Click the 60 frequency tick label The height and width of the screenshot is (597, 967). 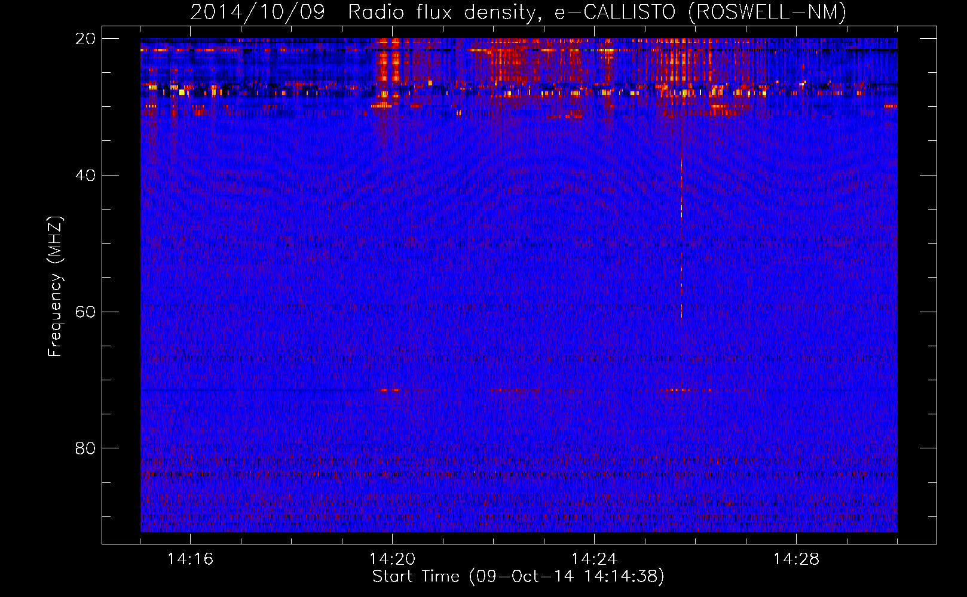[85, 312]
